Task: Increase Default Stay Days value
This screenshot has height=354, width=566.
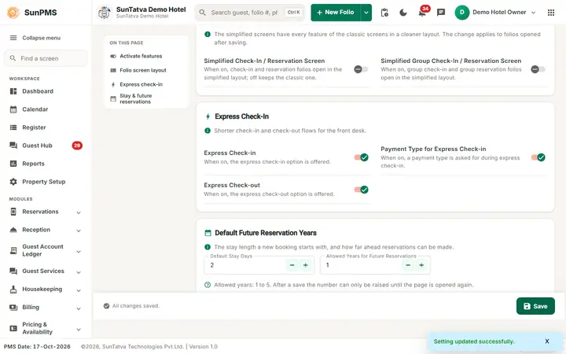Action: pos(305,265)
